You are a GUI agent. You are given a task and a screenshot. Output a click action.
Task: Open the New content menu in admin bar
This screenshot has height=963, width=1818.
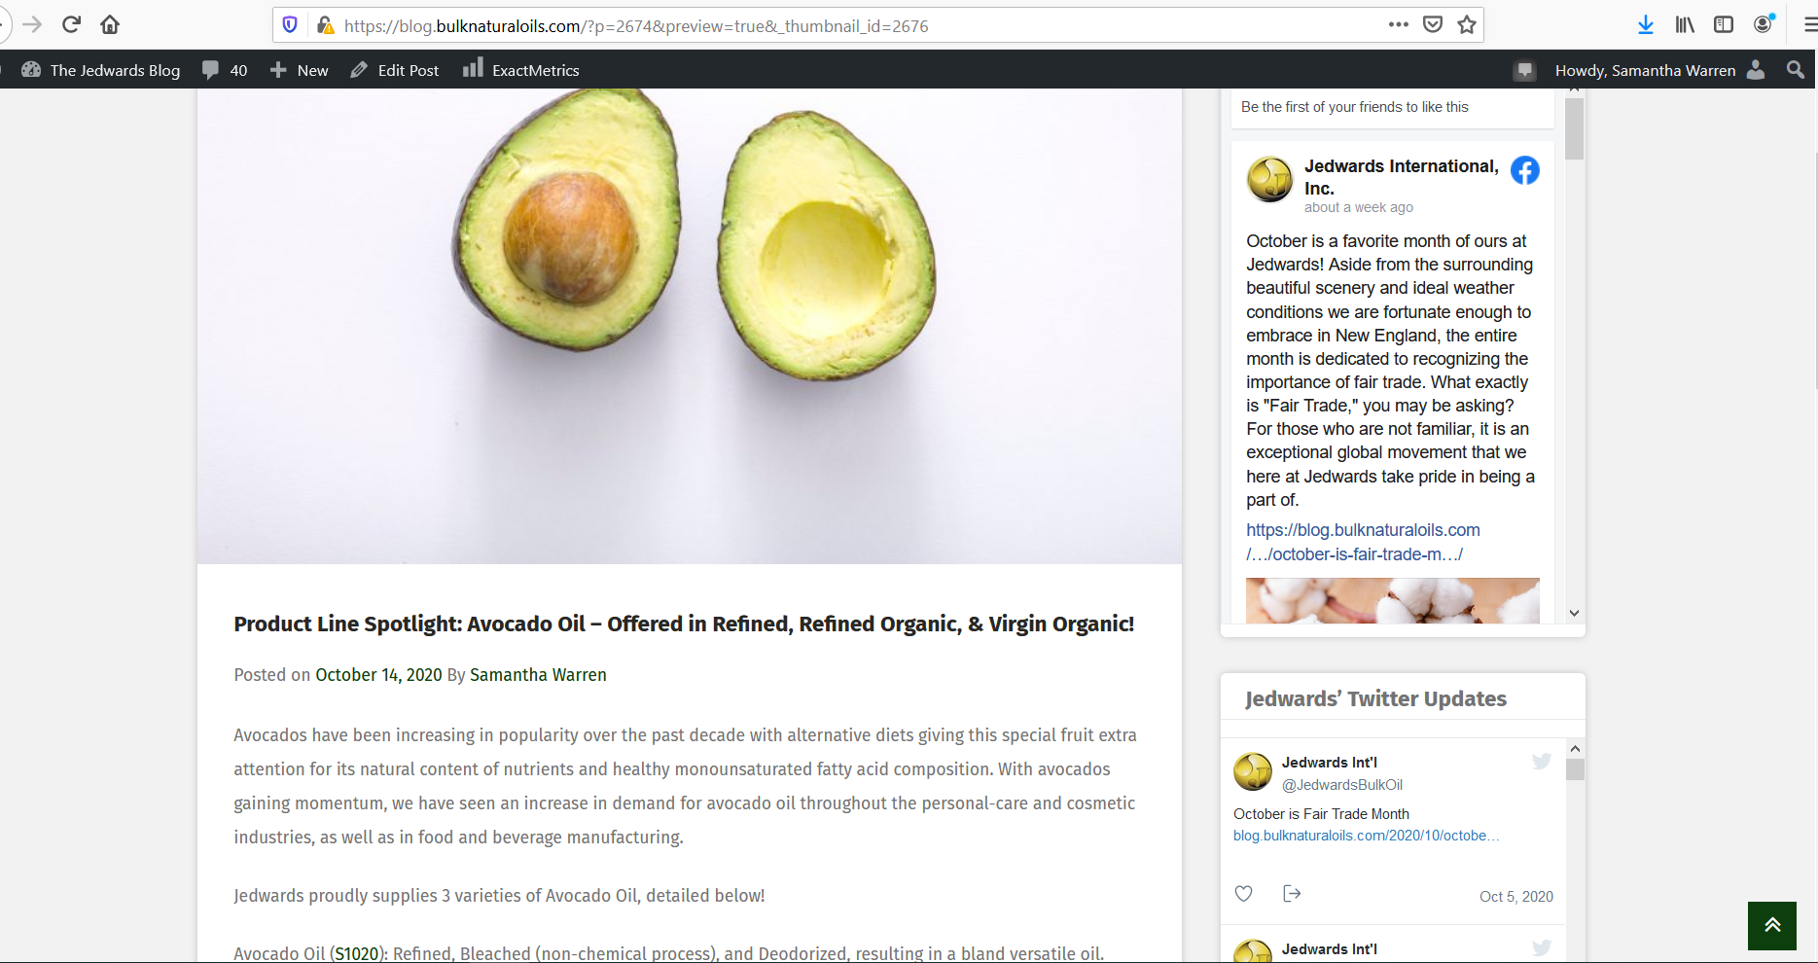pos(300,70)
